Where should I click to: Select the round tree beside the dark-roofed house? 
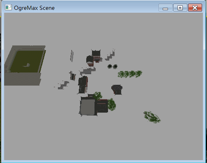(112, 104)
